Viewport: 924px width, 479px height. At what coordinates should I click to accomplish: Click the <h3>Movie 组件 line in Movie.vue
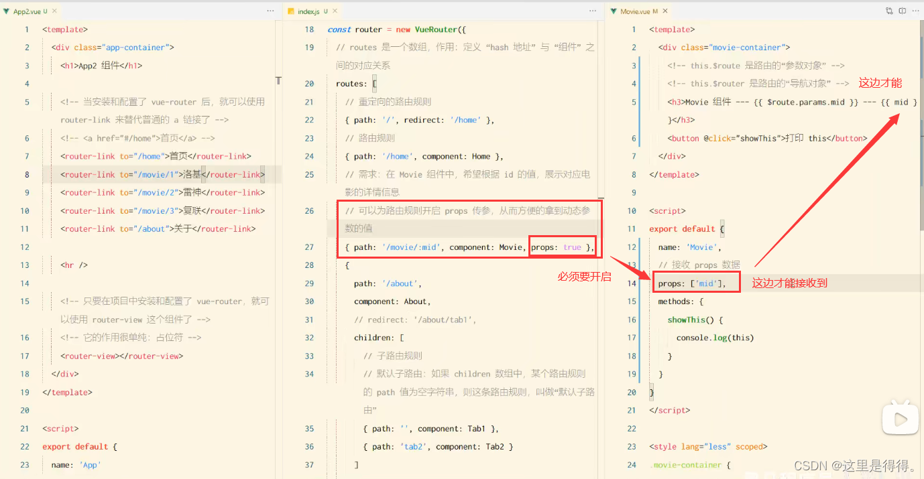tap(793, 102)
